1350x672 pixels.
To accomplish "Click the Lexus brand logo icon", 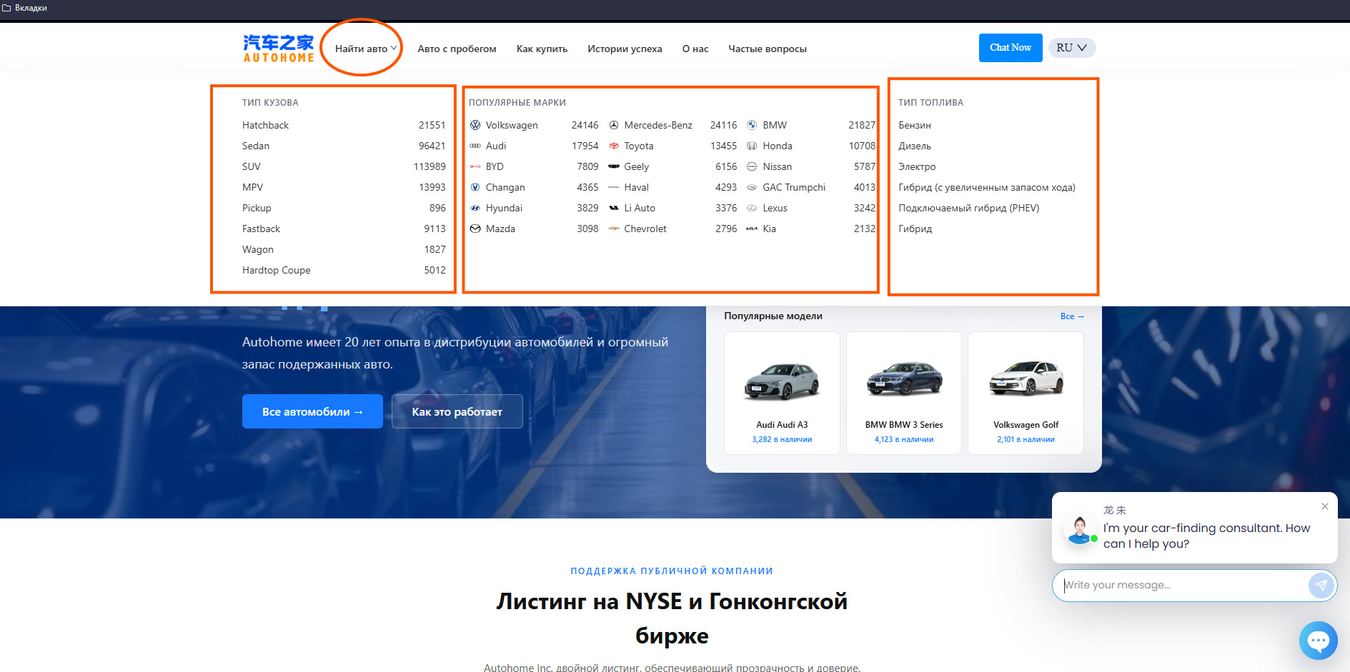I will (752, 208).
